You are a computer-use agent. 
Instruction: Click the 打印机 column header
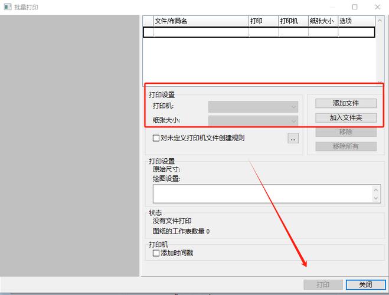(293, 21)
